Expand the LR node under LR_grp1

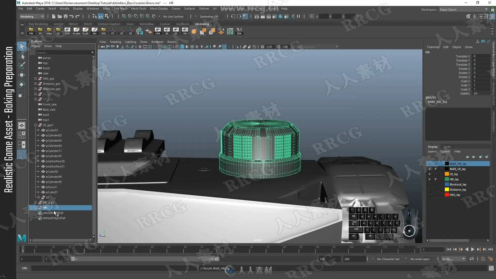pos(38,197)
